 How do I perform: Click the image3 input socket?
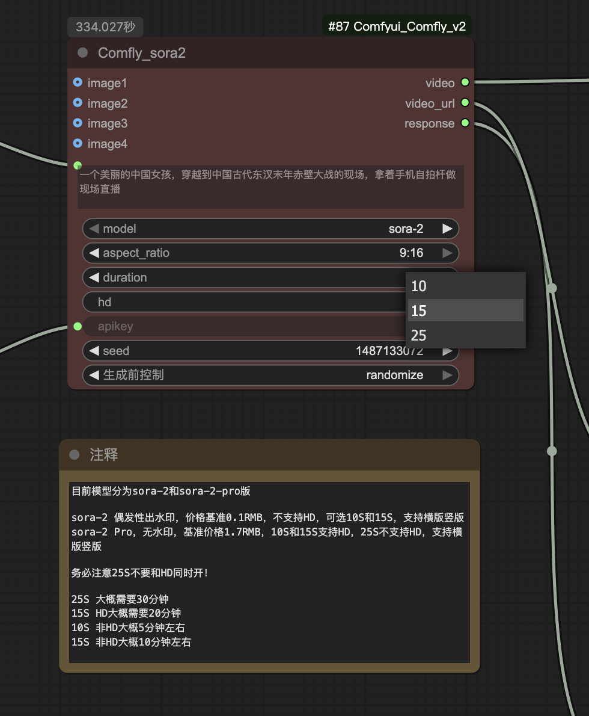(78, 123)
